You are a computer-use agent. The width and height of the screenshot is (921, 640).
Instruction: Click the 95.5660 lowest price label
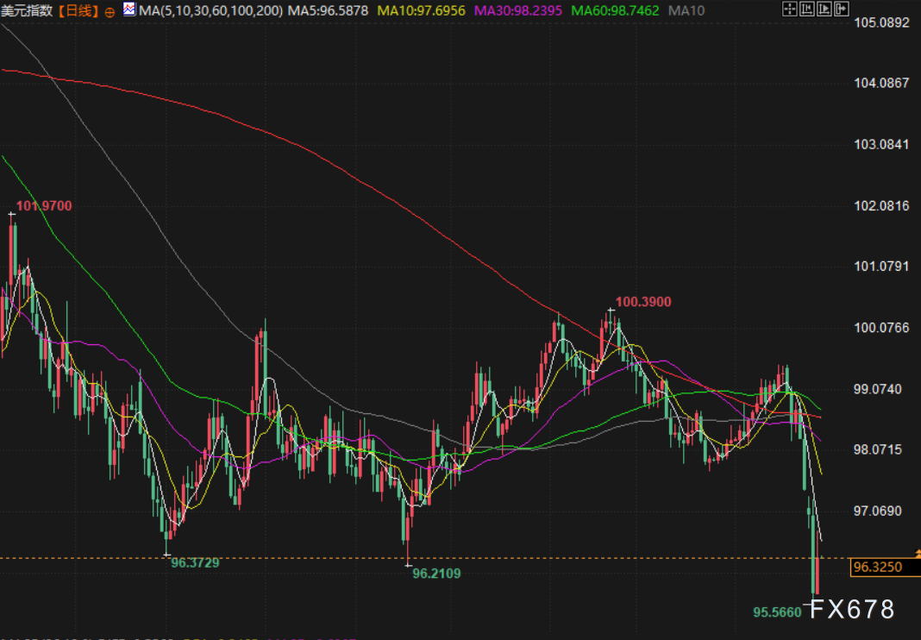click(777, 612)
